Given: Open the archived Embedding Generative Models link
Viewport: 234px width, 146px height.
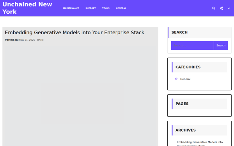Looking at the screenshot, I should coord(200,143).
